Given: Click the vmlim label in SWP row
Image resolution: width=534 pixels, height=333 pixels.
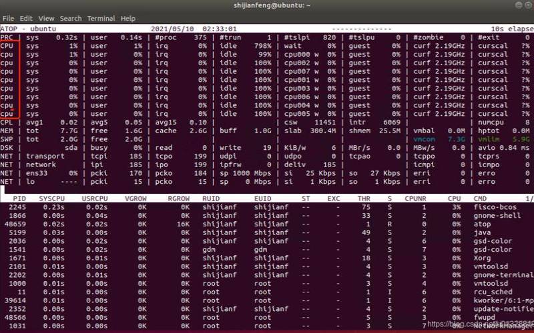Looking at the screenshot, I should [489, 139].
